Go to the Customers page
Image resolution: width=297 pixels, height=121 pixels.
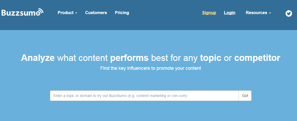pyautogui.click(x=96, y=13)
